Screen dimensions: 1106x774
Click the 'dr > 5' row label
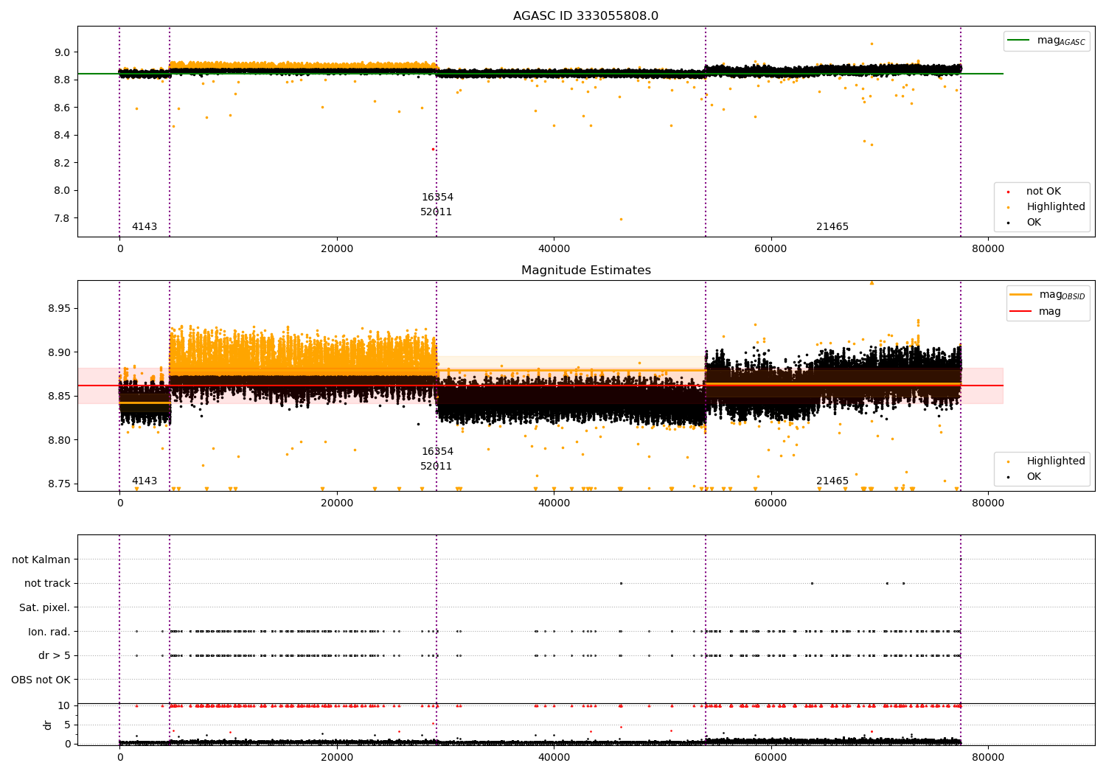click(55, 655)
